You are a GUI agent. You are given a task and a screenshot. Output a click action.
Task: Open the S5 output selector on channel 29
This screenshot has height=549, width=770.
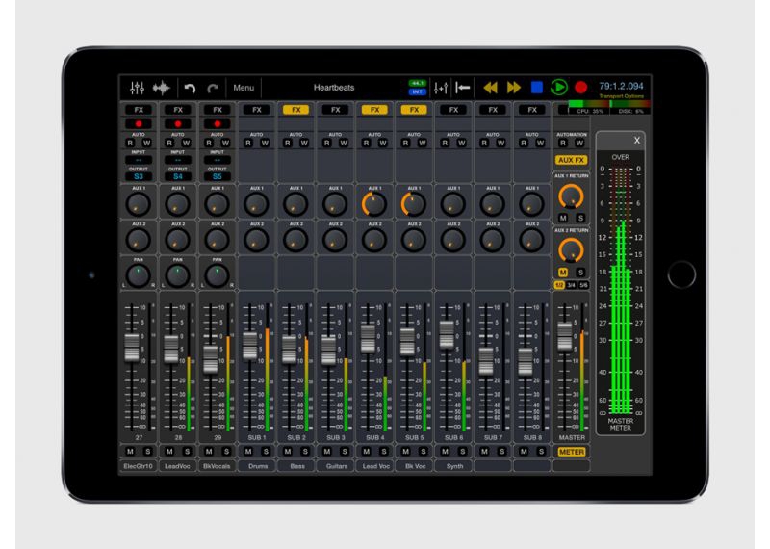[218, 176]
